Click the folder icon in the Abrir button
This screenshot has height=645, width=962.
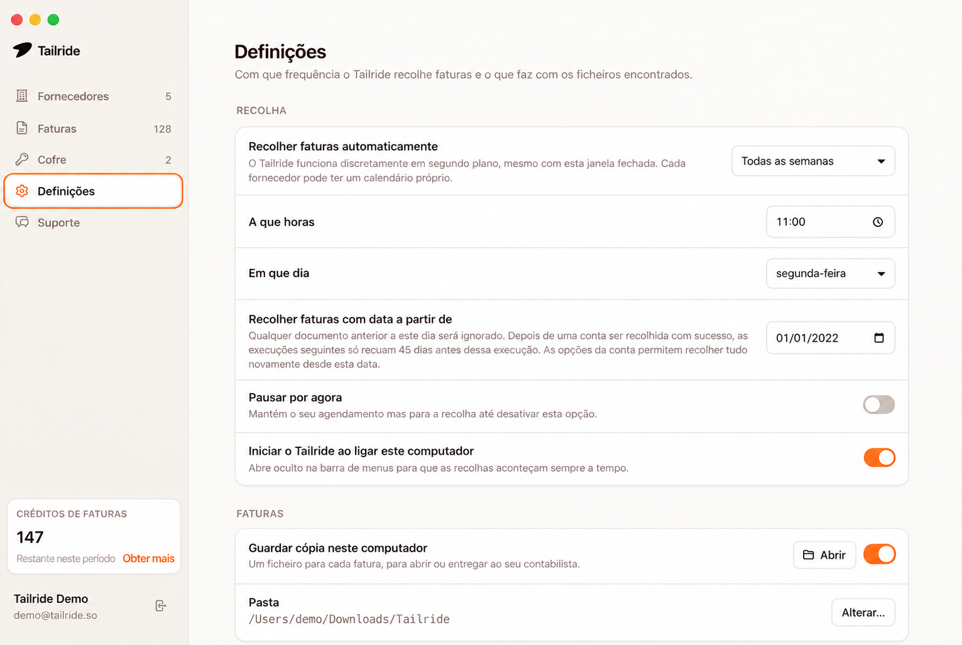point(809,555)
